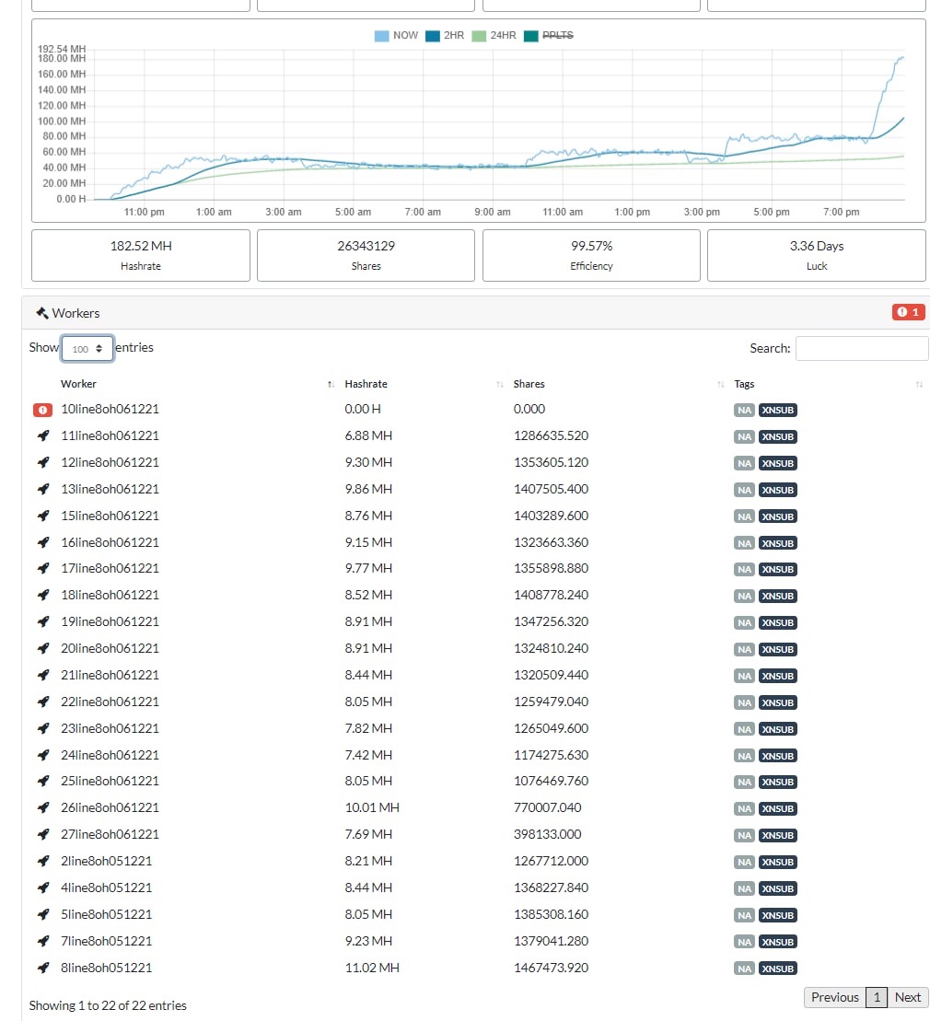Viewport: 930px width, 1021px height.
Task: Click the 26343129 Shares stat card
Action: [x=366, y=255]
